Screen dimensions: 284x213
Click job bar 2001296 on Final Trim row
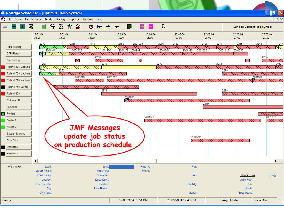[x=220, y=141]
